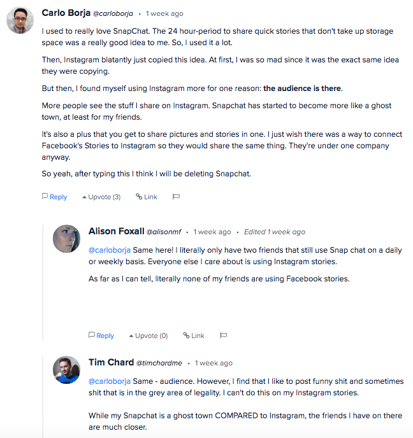
Task: Reply to Carlo Borja's comment
Action: pos(55,197)
